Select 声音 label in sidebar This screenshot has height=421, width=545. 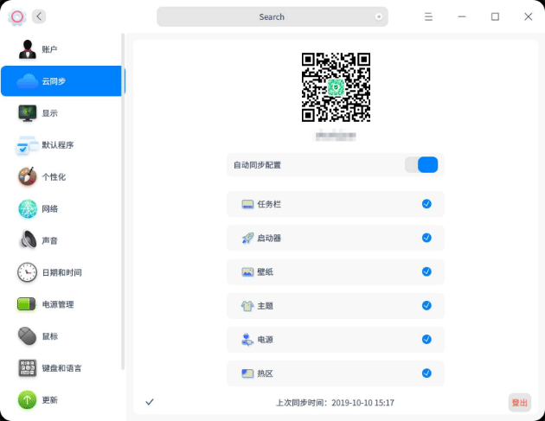(49, 240)
